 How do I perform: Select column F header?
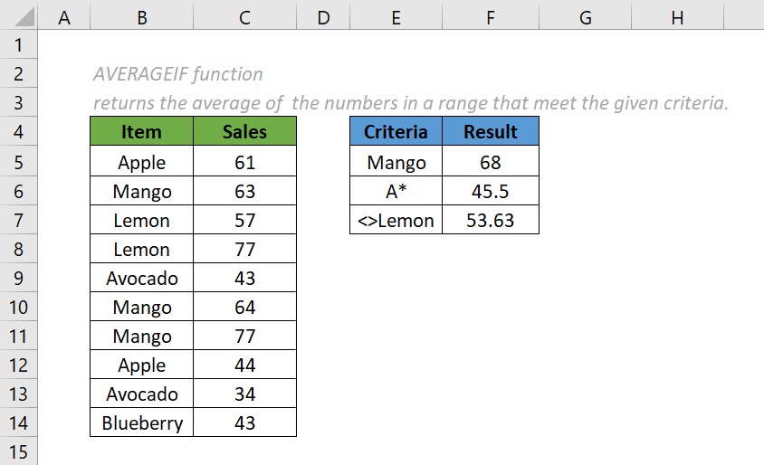490,15
